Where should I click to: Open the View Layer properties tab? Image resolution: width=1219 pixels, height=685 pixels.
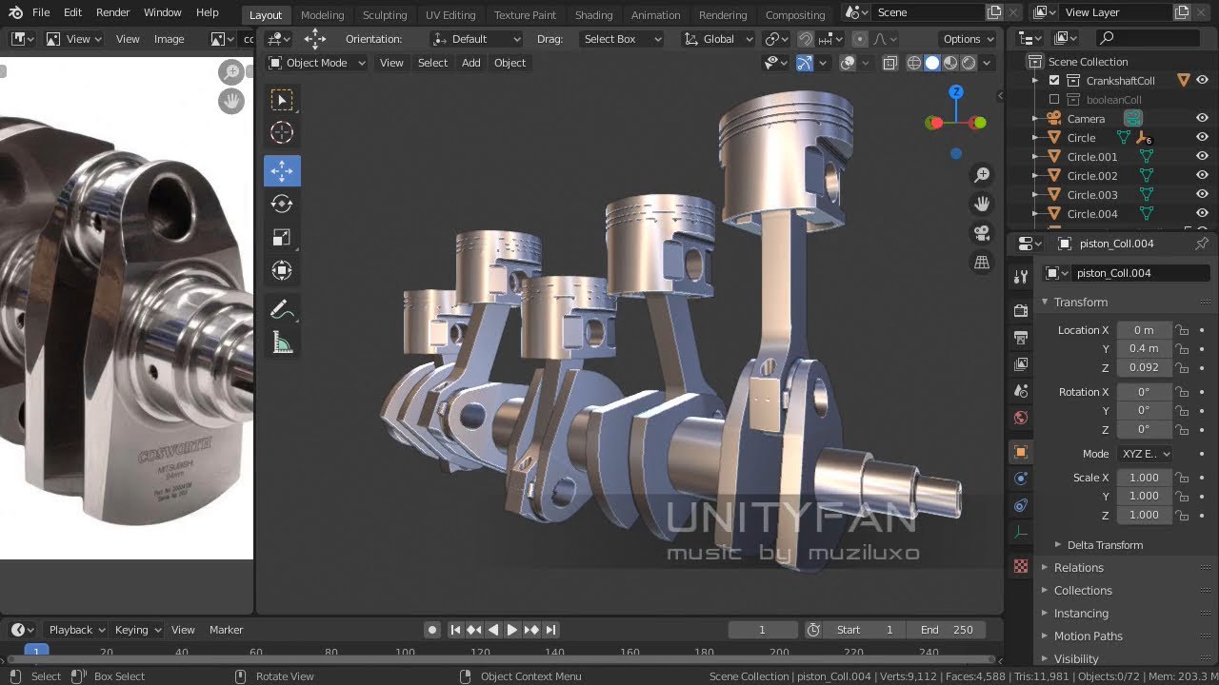1021,364
